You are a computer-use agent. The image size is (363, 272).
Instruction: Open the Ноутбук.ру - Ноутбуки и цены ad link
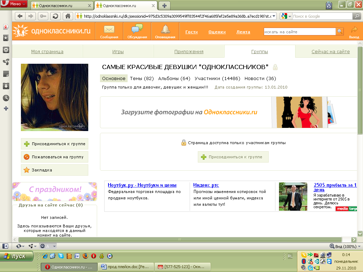(142, 185)
